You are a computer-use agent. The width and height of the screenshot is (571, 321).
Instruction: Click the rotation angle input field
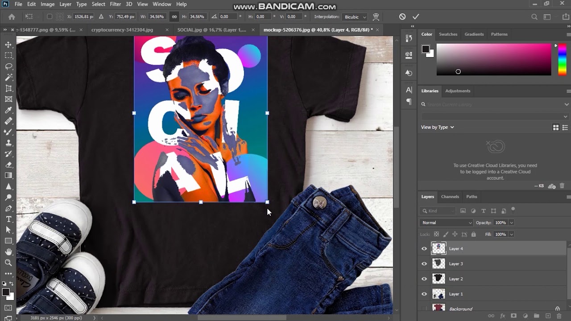[x=228, y=16]
